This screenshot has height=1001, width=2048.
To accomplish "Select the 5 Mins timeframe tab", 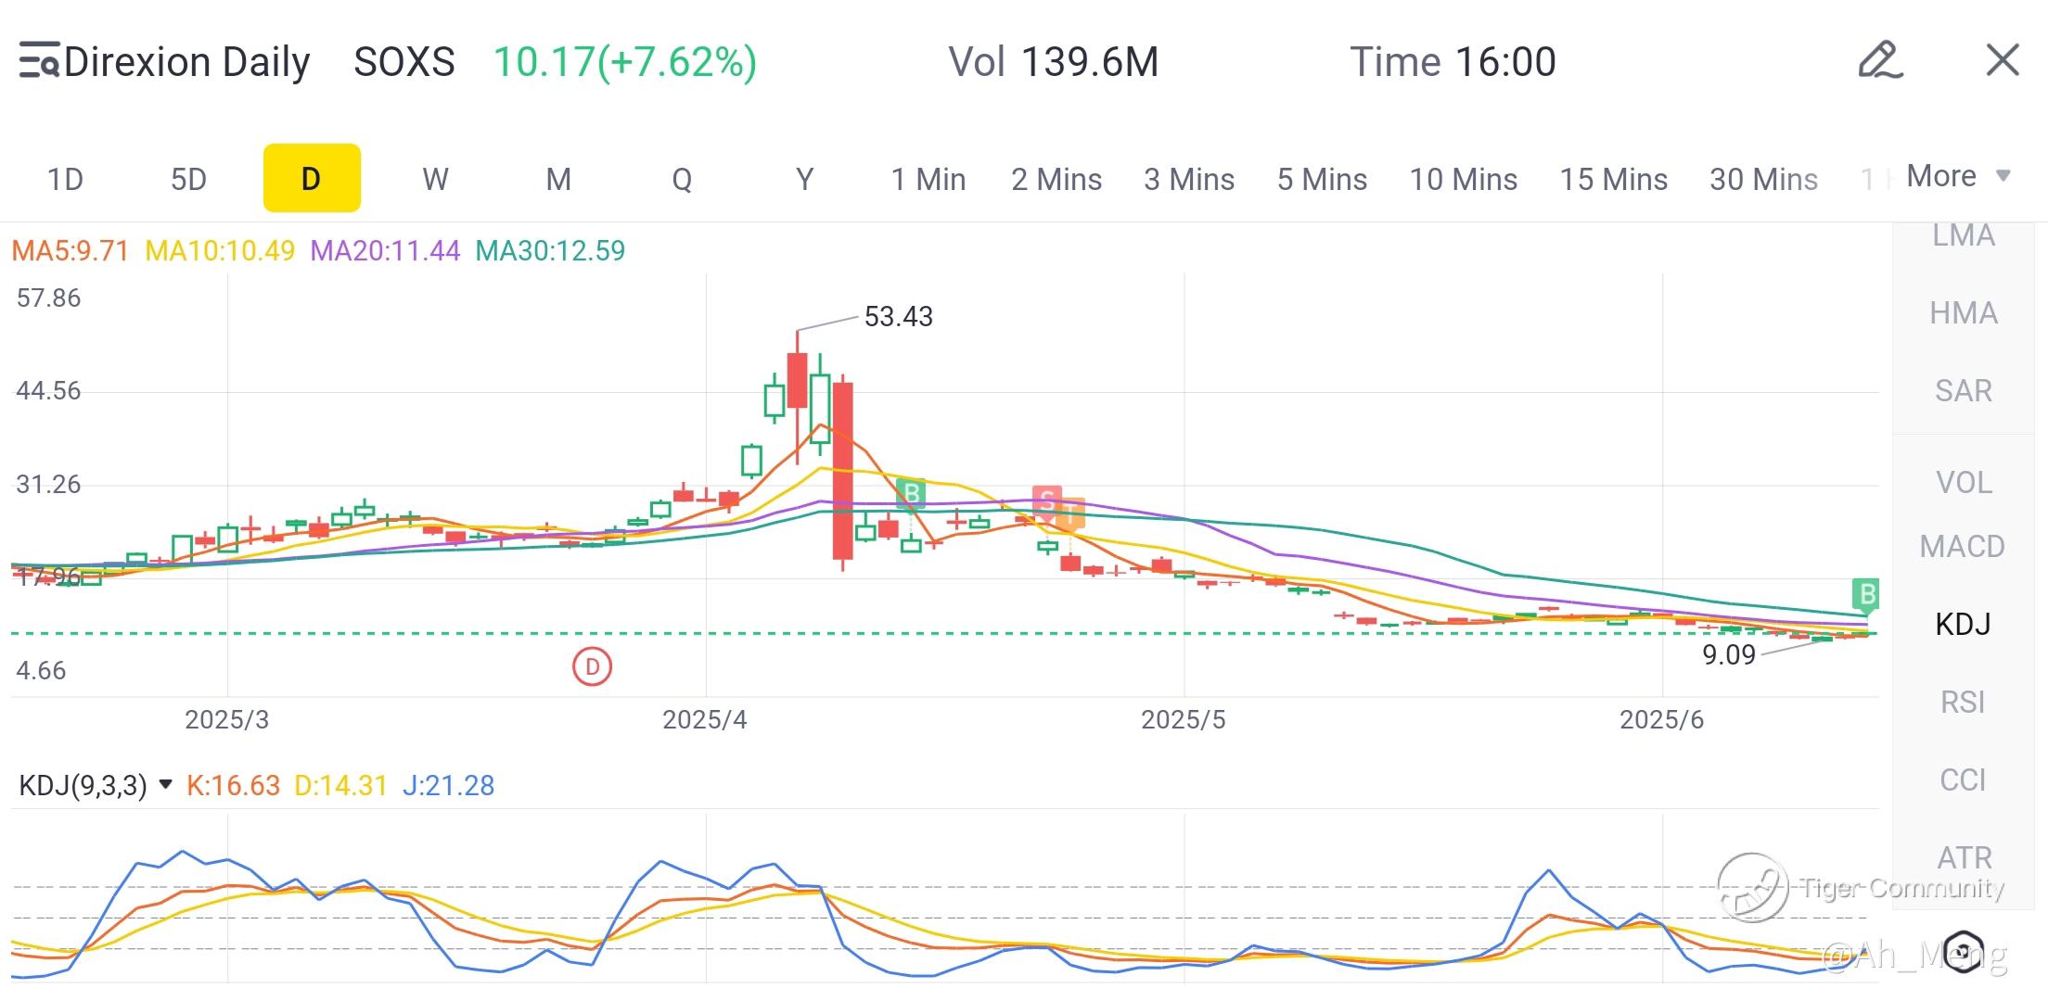I will [1322, 179].
